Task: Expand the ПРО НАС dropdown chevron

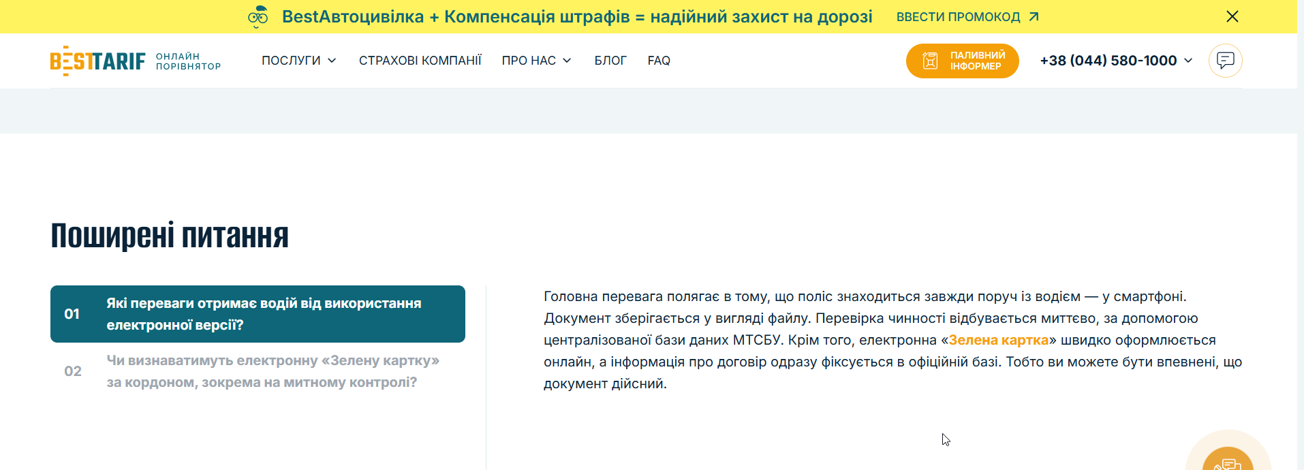Action: click(x=567, y=61)
